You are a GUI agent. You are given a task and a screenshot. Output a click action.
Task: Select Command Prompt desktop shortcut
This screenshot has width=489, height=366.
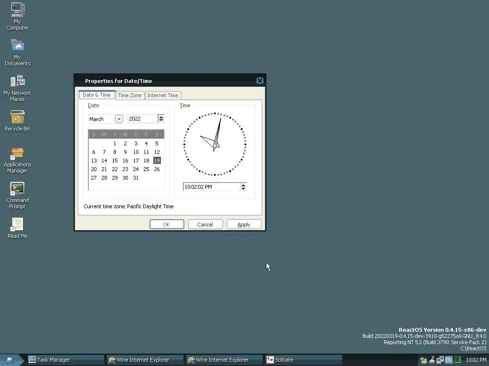[18, 196]
